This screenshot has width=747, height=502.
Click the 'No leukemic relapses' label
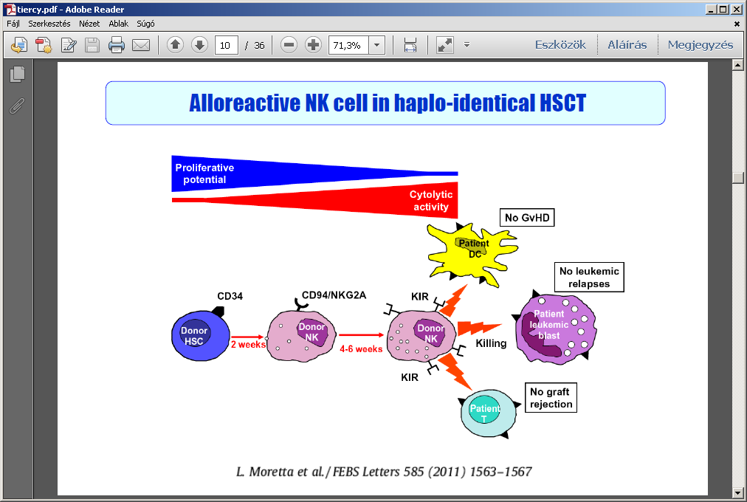(589, 277)
